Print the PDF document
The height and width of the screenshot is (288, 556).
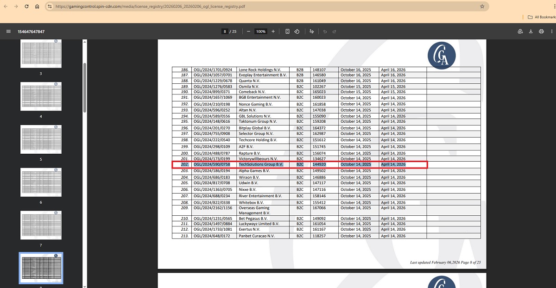(541, 31)
